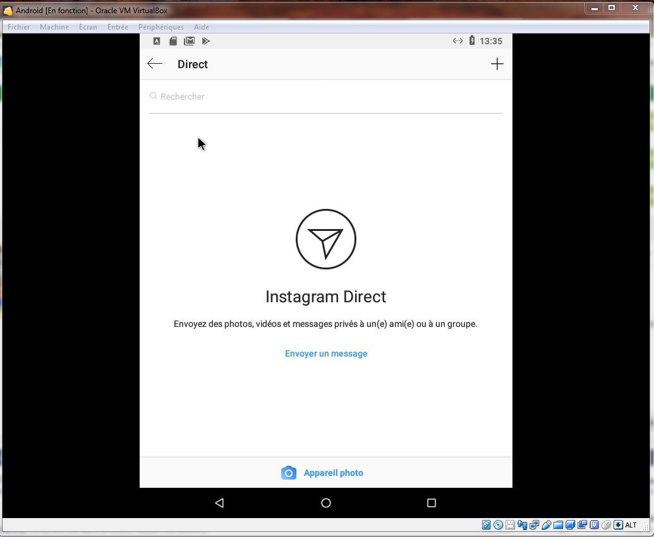
Task: Click the Direct header title
Action: click(192, 64)
